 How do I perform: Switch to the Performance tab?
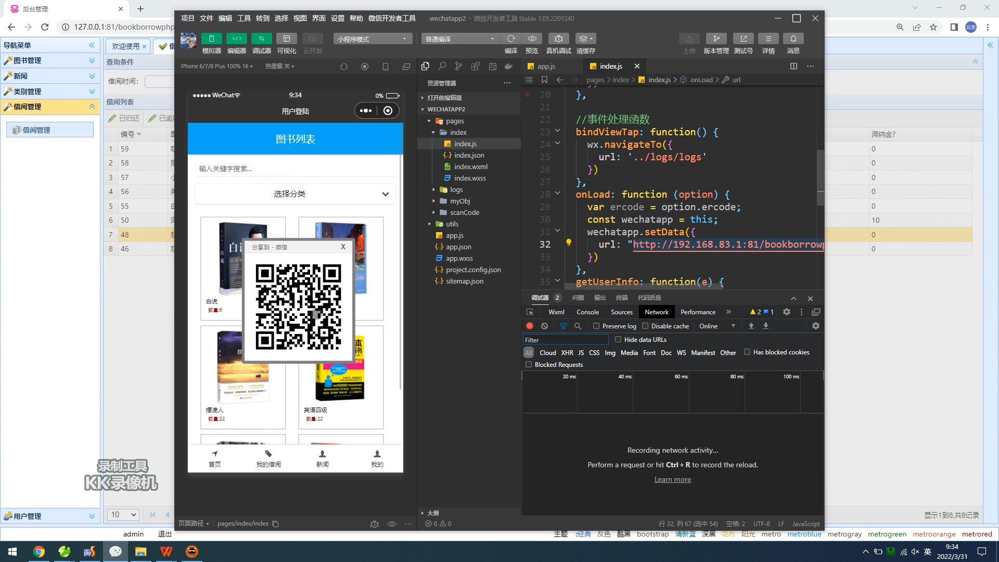point(698,312)
